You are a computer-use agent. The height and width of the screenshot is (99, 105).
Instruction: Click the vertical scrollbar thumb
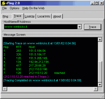[x=100, y=72]
